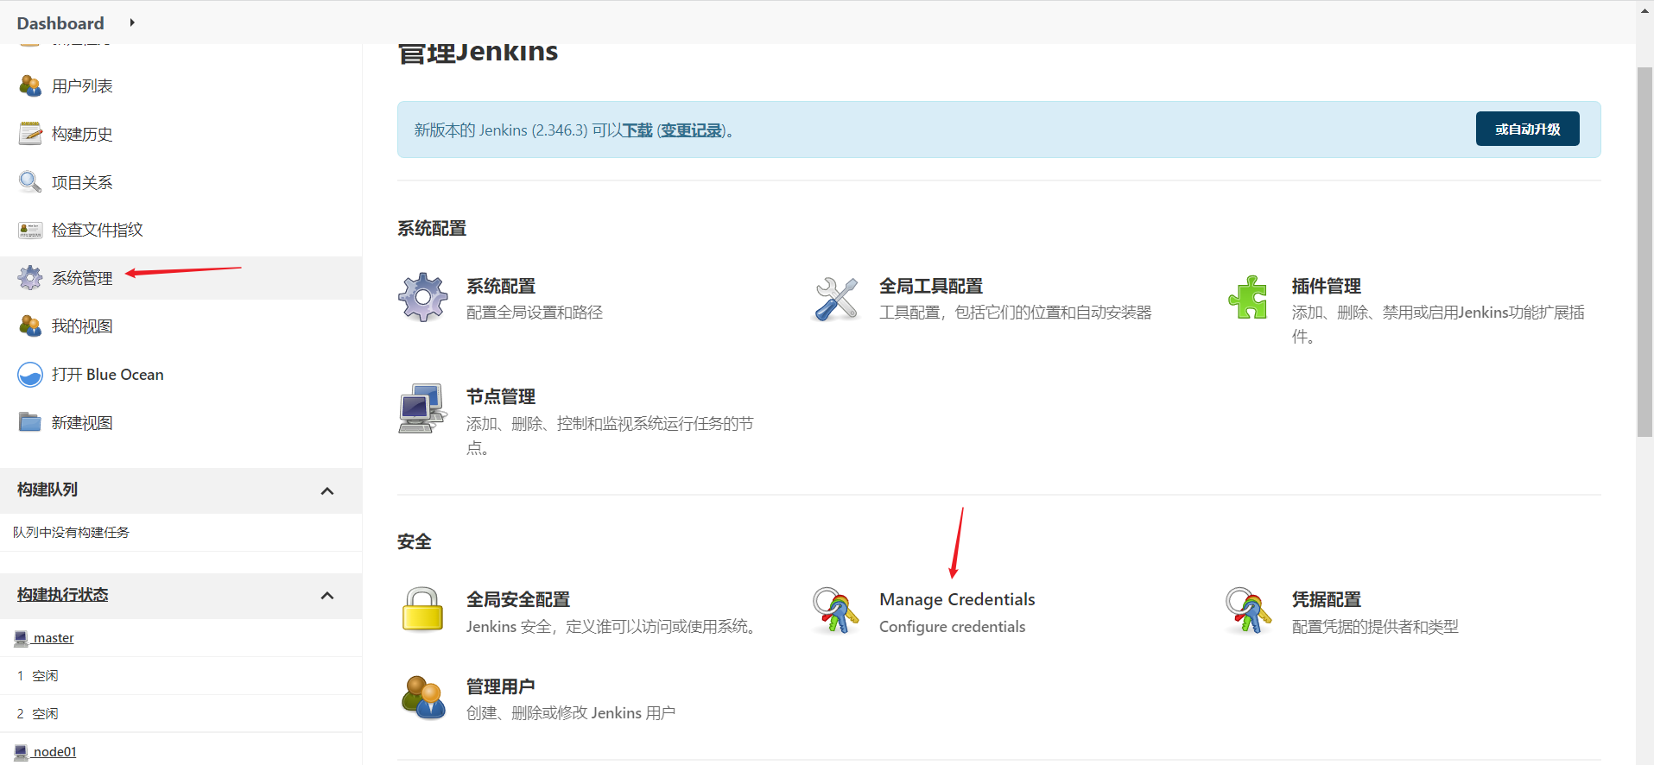
Task: Click the master node computer icon
Action: coord(21,639)
